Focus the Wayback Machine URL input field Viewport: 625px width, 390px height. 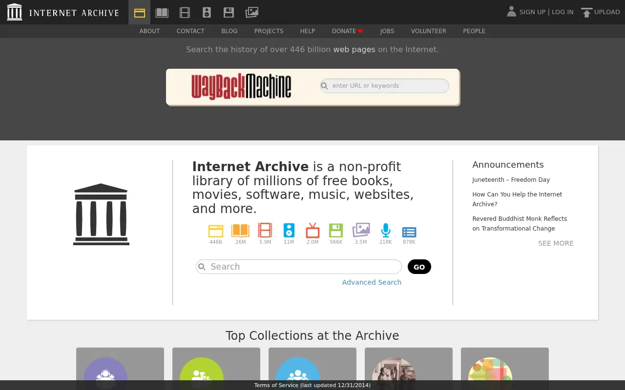pos(384,86)
